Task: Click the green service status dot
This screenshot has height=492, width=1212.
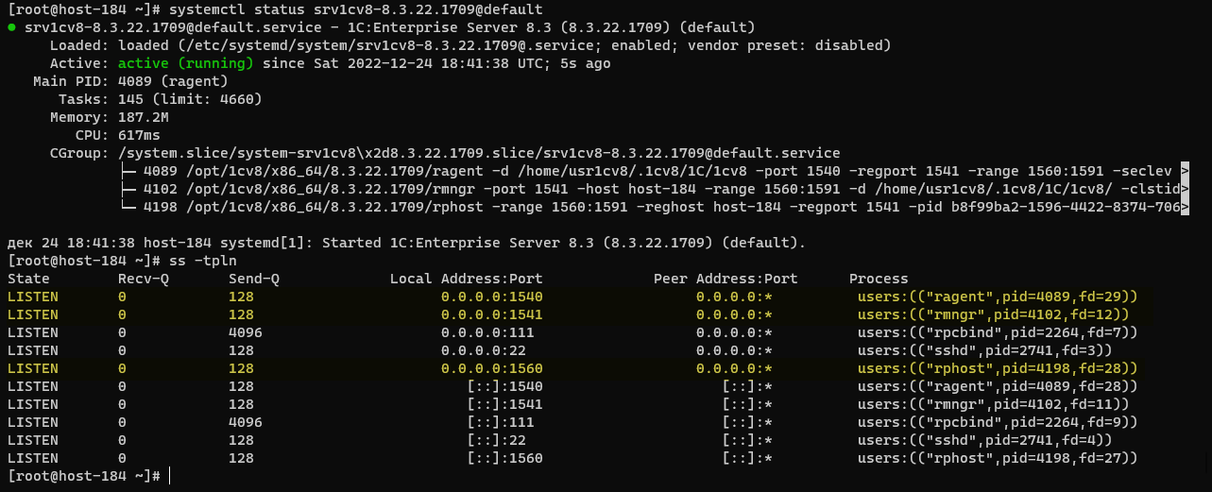Action: (x=11, y=28)
